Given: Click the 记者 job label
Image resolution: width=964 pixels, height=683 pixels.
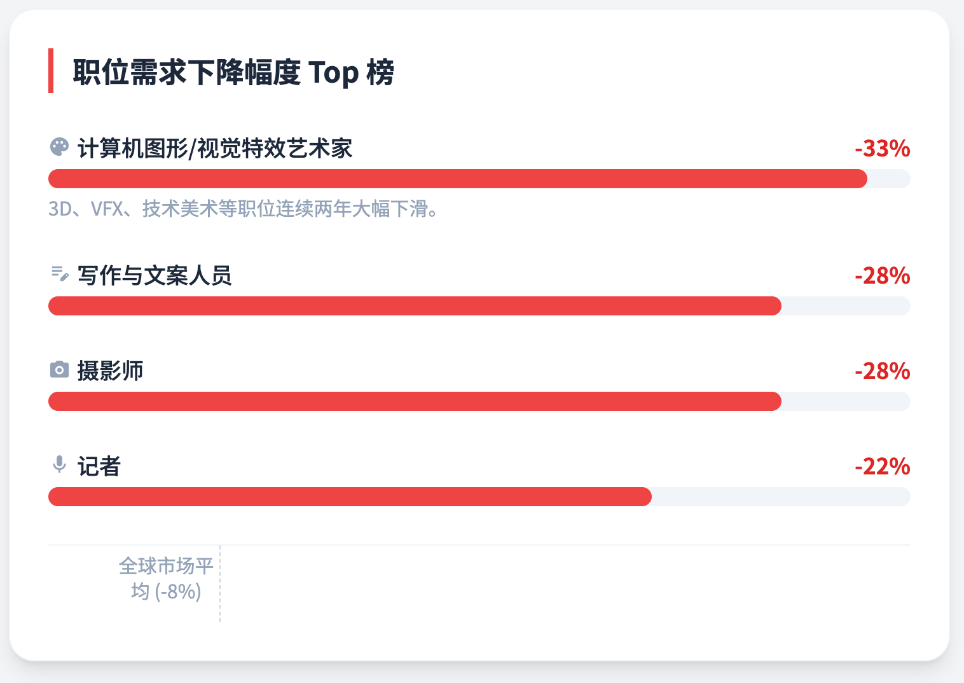Looking at the screenshot, I should pyautogui.click(x=99, y=466).
